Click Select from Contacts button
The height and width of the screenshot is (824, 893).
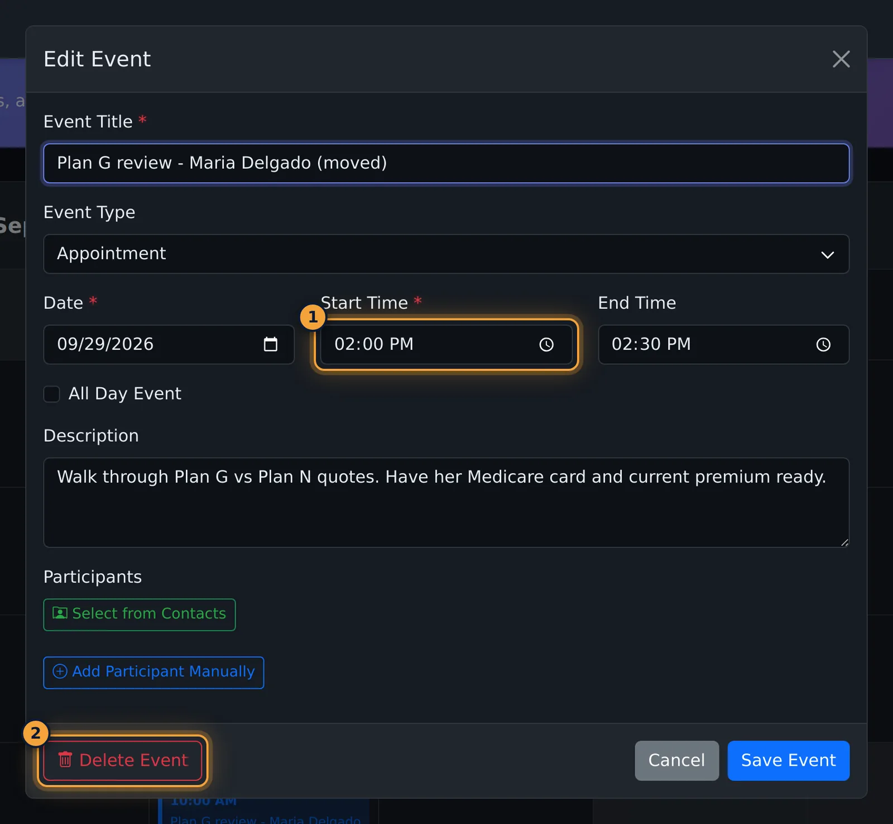click(140, 615)
